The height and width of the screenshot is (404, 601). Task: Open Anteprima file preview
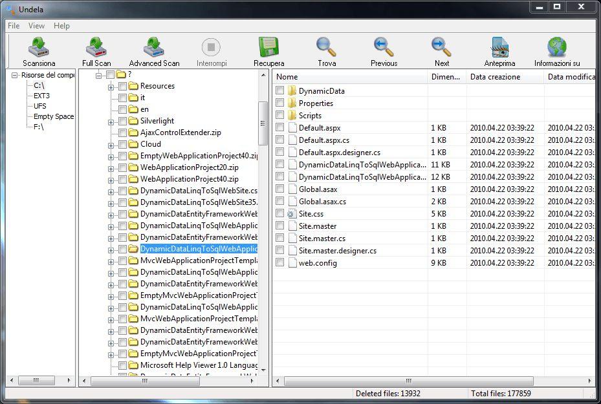tap(499, 48)
